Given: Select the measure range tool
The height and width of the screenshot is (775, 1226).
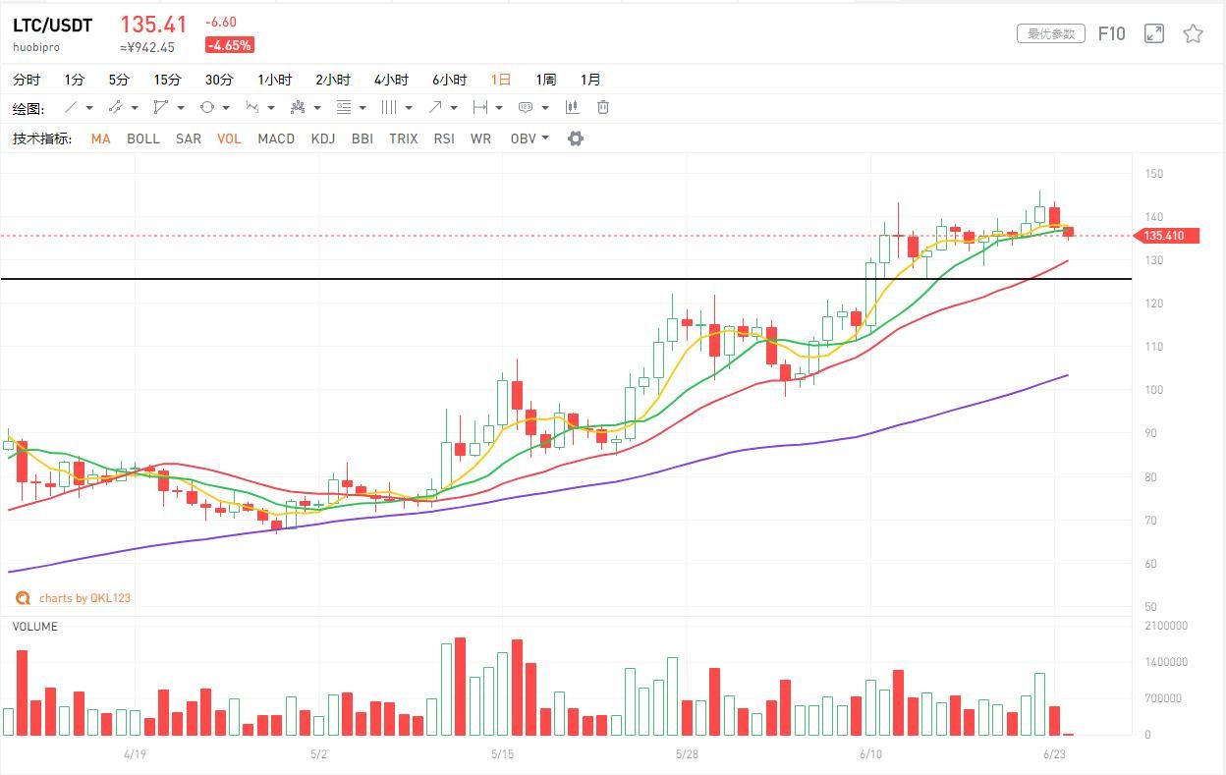Looking at the screenshot, I should 479,107.
